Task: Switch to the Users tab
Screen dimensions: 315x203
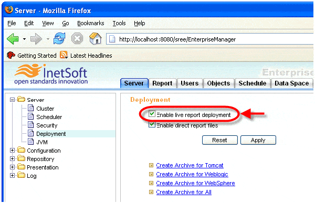Action: 190,83
